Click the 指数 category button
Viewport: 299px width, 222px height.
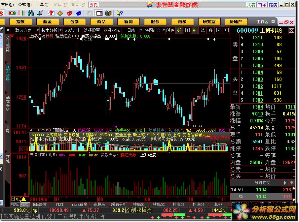[20, 22]
